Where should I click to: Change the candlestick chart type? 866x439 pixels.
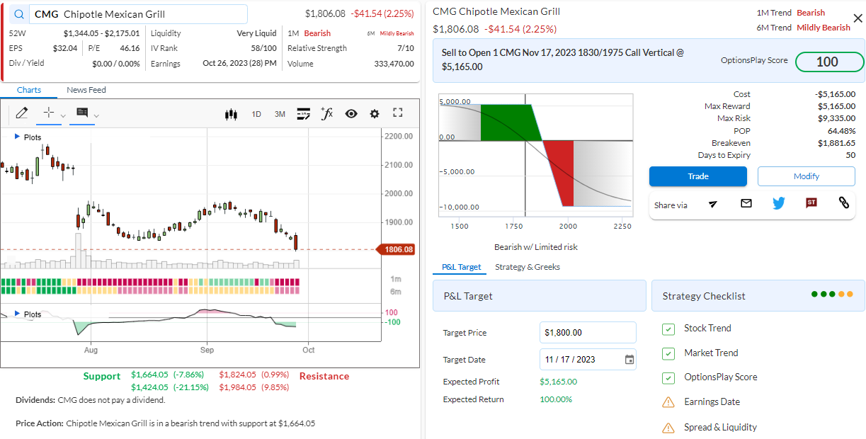230,113
